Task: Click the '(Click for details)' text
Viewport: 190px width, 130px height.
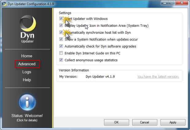Action: coord(27,120)
